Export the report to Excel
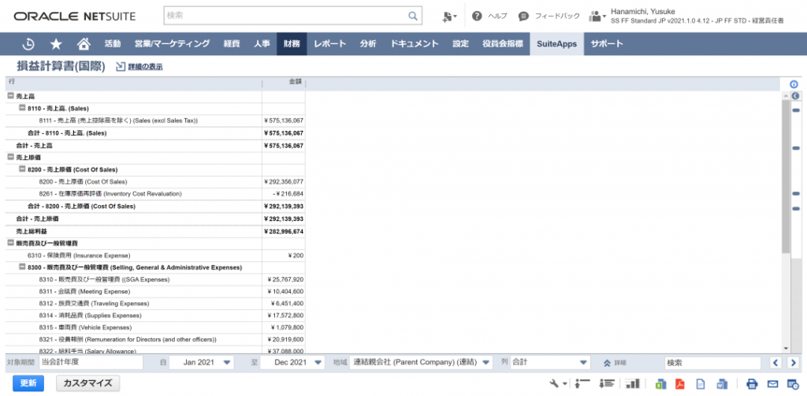Viewport: 807px width, 396px height. pos(660,384)
